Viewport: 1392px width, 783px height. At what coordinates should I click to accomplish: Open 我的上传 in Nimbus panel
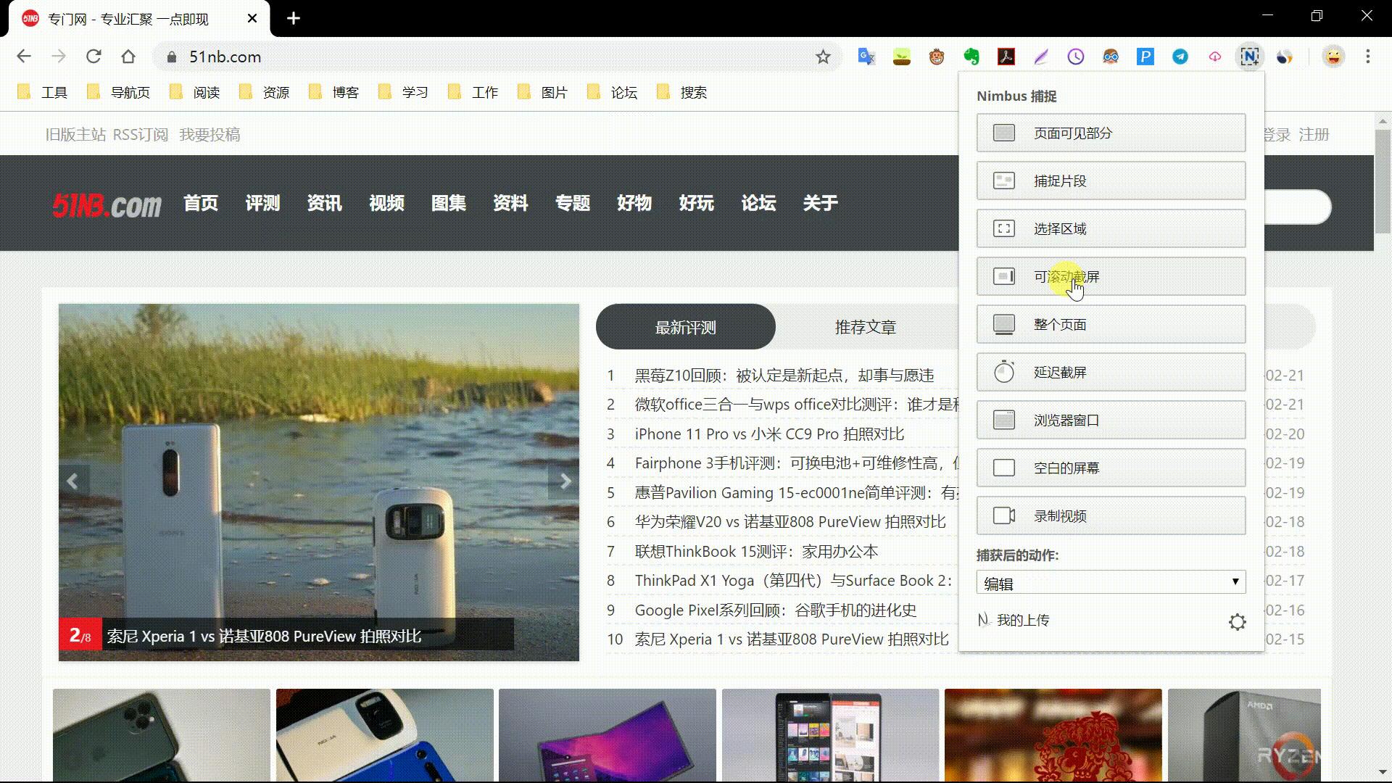tap(1022, 620)
